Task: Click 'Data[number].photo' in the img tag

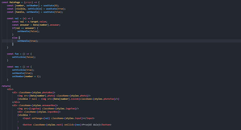Action: click(42, 96)
